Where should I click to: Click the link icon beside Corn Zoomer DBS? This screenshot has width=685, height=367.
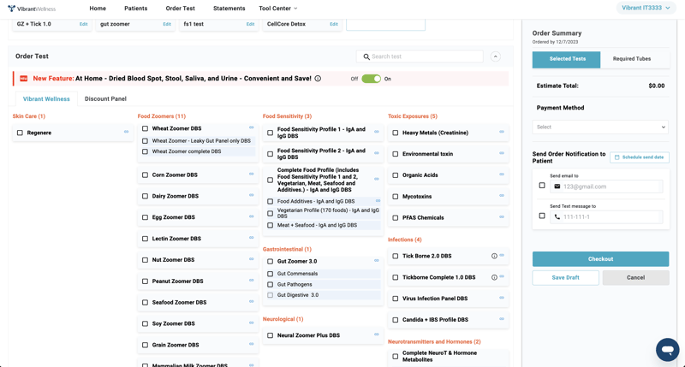252,175
